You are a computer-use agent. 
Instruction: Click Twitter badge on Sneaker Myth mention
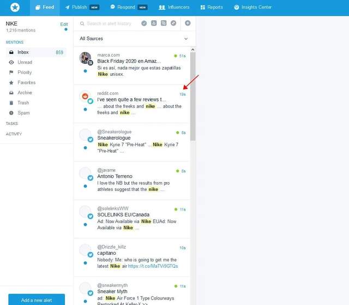91,293
